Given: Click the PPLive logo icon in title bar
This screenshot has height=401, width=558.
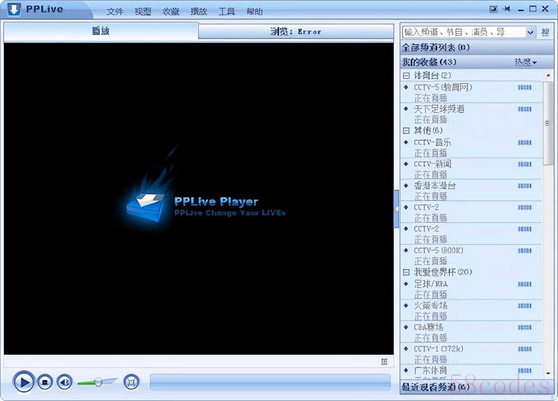Looking at the screenshot, I should point(14,9).
